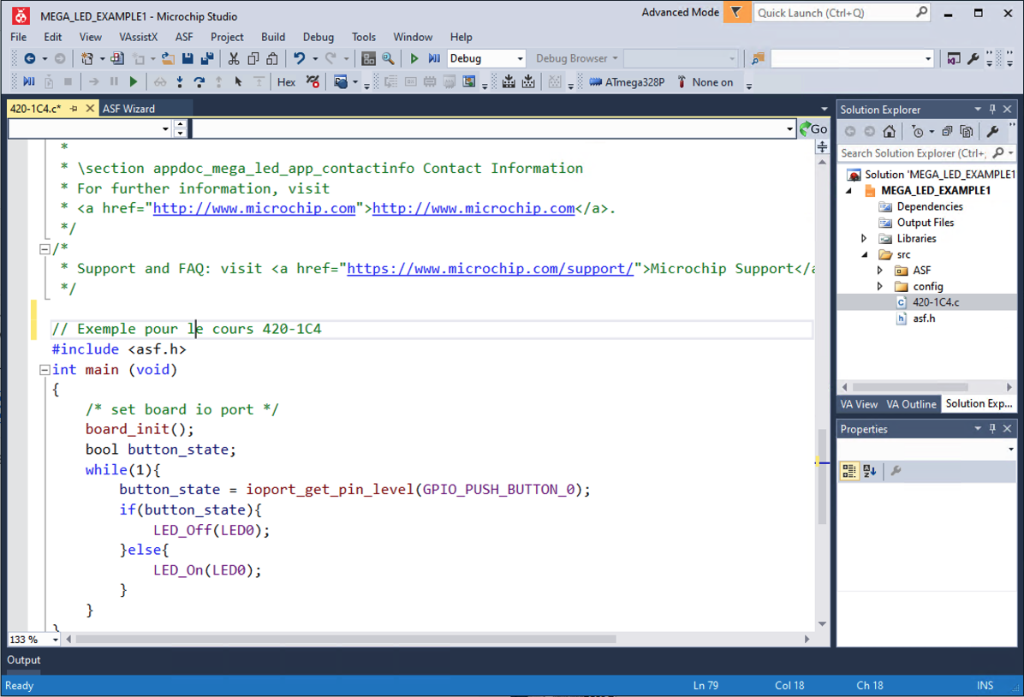Start debugging with green play icon

click(x=414, y=59)
